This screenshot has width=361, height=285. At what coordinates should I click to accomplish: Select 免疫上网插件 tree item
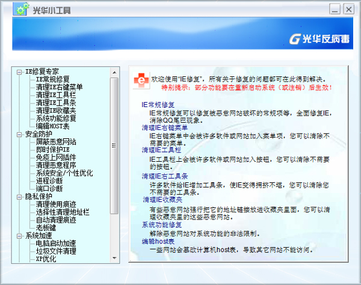tap(56, 158)
